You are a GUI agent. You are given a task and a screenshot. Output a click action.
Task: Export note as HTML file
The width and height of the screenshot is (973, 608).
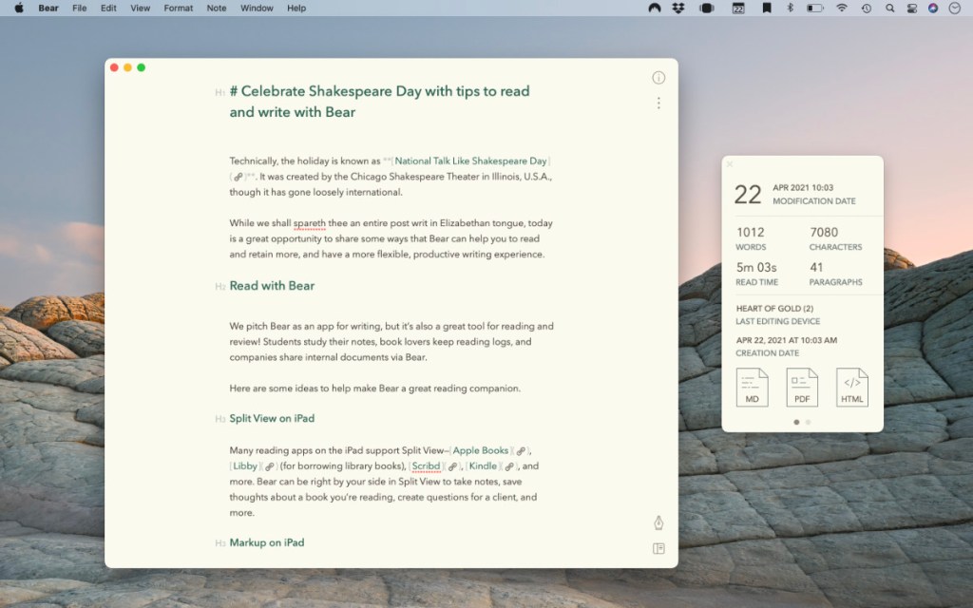point(852,388)
